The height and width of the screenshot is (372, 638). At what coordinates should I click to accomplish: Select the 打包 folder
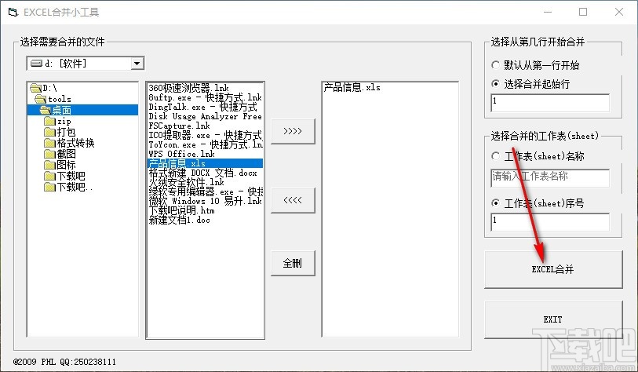[x=60, y=132]
